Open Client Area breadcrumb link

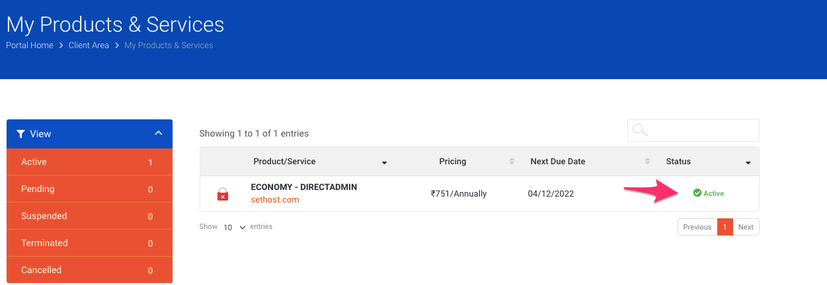89,46
